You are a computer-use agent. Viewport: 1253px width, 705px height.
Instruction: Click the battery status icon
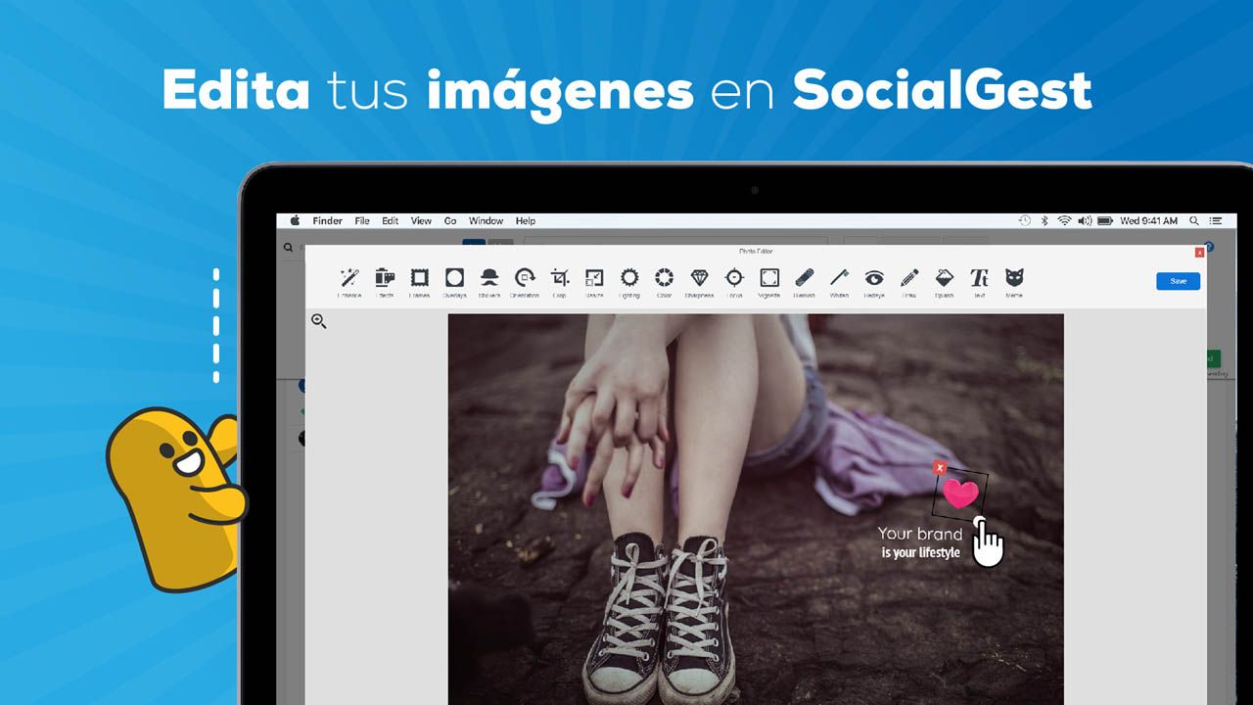click(1105, 221)
